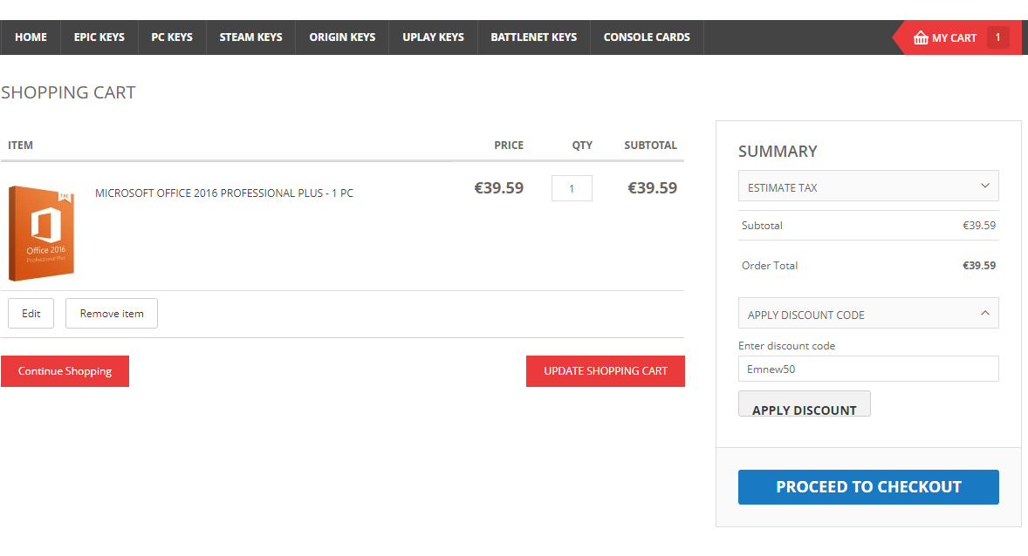Go to Epic Keys menu
1028x556 pixels.
(x=99, y=37)
